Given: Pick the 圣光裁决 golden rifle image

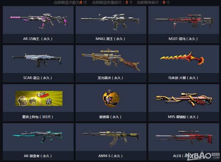Looking at the screenshot, I should [x=111, y=60].
